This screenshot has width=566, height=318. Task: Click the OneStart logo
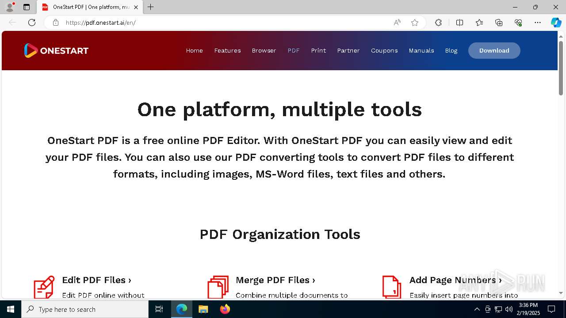[56, 50]
